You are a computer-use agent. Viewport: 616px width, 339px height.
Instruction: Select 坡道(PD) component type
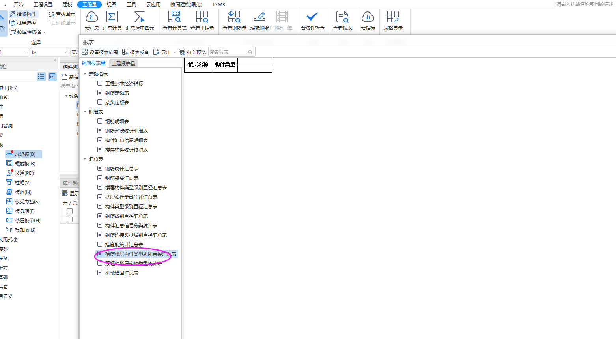pos(20,173)
